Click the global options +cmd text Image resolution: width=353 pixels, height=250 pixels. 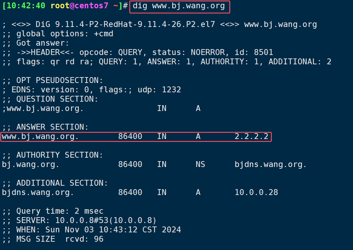point(65,34)
